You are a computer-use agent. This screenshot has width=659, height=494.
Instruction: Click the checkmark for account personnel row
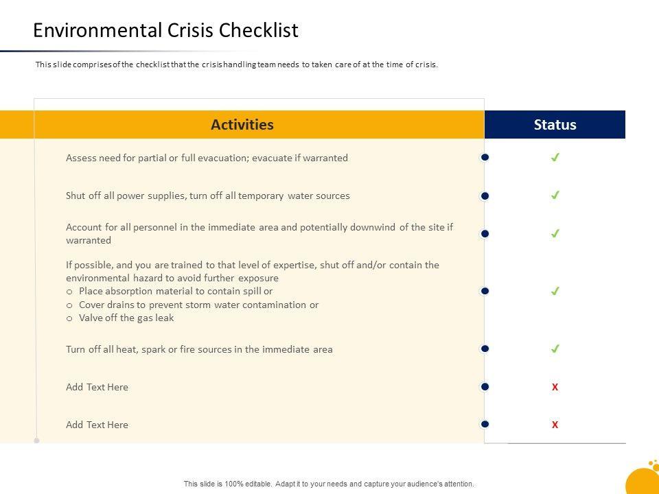(x=555, y=233)
